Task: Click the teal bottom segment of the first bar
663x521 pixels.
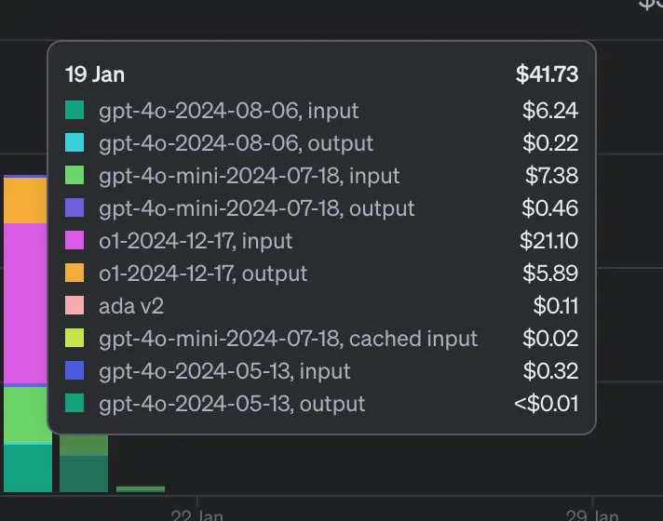Action: 24,469
